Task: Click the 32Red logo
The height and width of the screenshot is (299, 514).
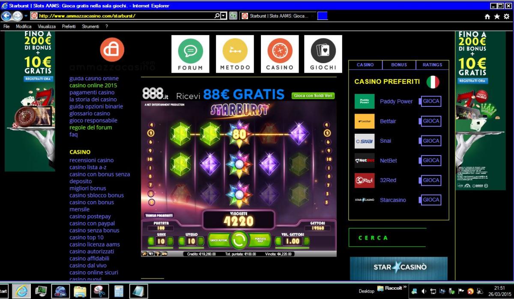Action: point(365,180)
